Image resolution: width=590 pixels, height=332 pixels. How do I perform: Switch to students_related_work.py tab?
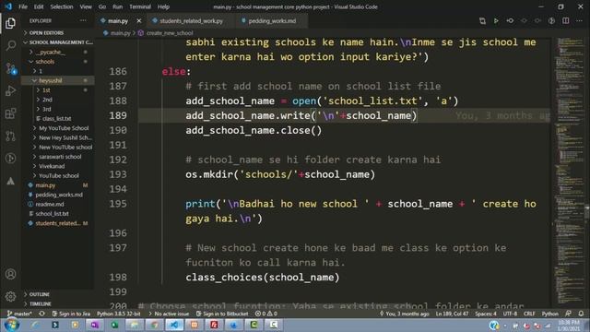[191, 21]
